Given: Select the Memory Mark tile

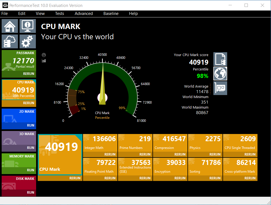Looking at the screenshot, I should coord(19,160).
